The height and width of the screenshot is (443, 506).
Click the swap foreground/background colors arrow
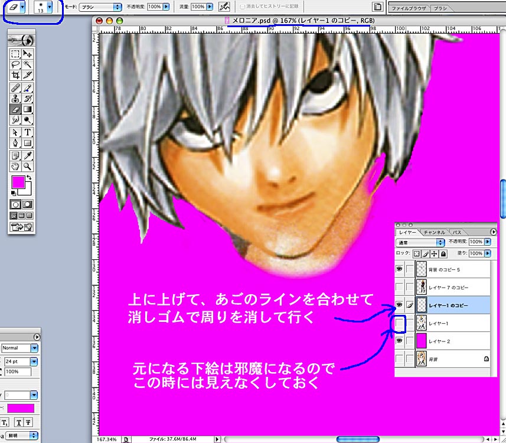[29, 177]
